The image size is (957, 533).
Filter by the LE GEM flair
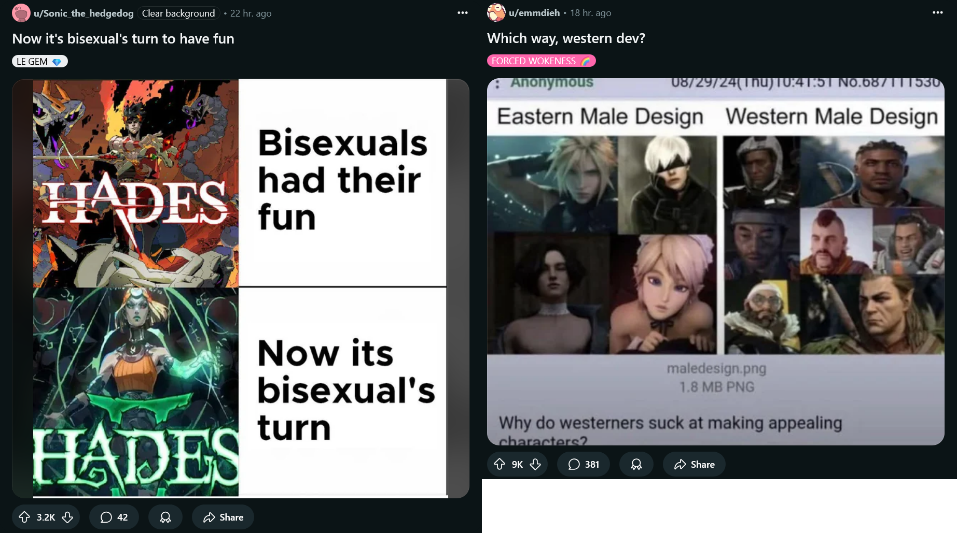coord(40,62)
